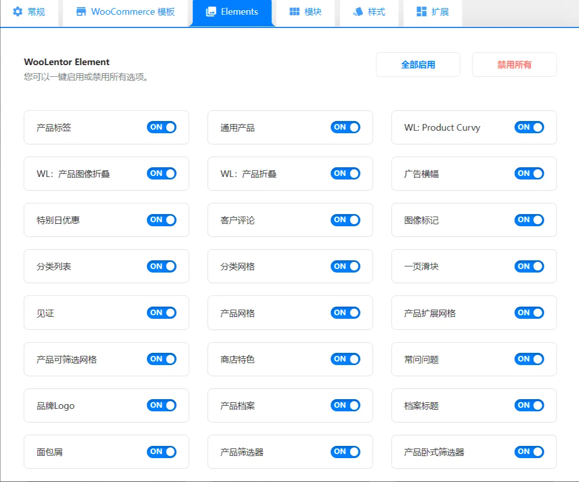Disable the 产品网格 element
579x482 pixels.
pos(345,313)
